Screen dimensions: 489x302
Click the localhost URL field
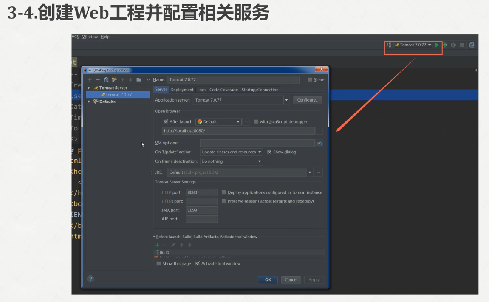coord(238,131)
